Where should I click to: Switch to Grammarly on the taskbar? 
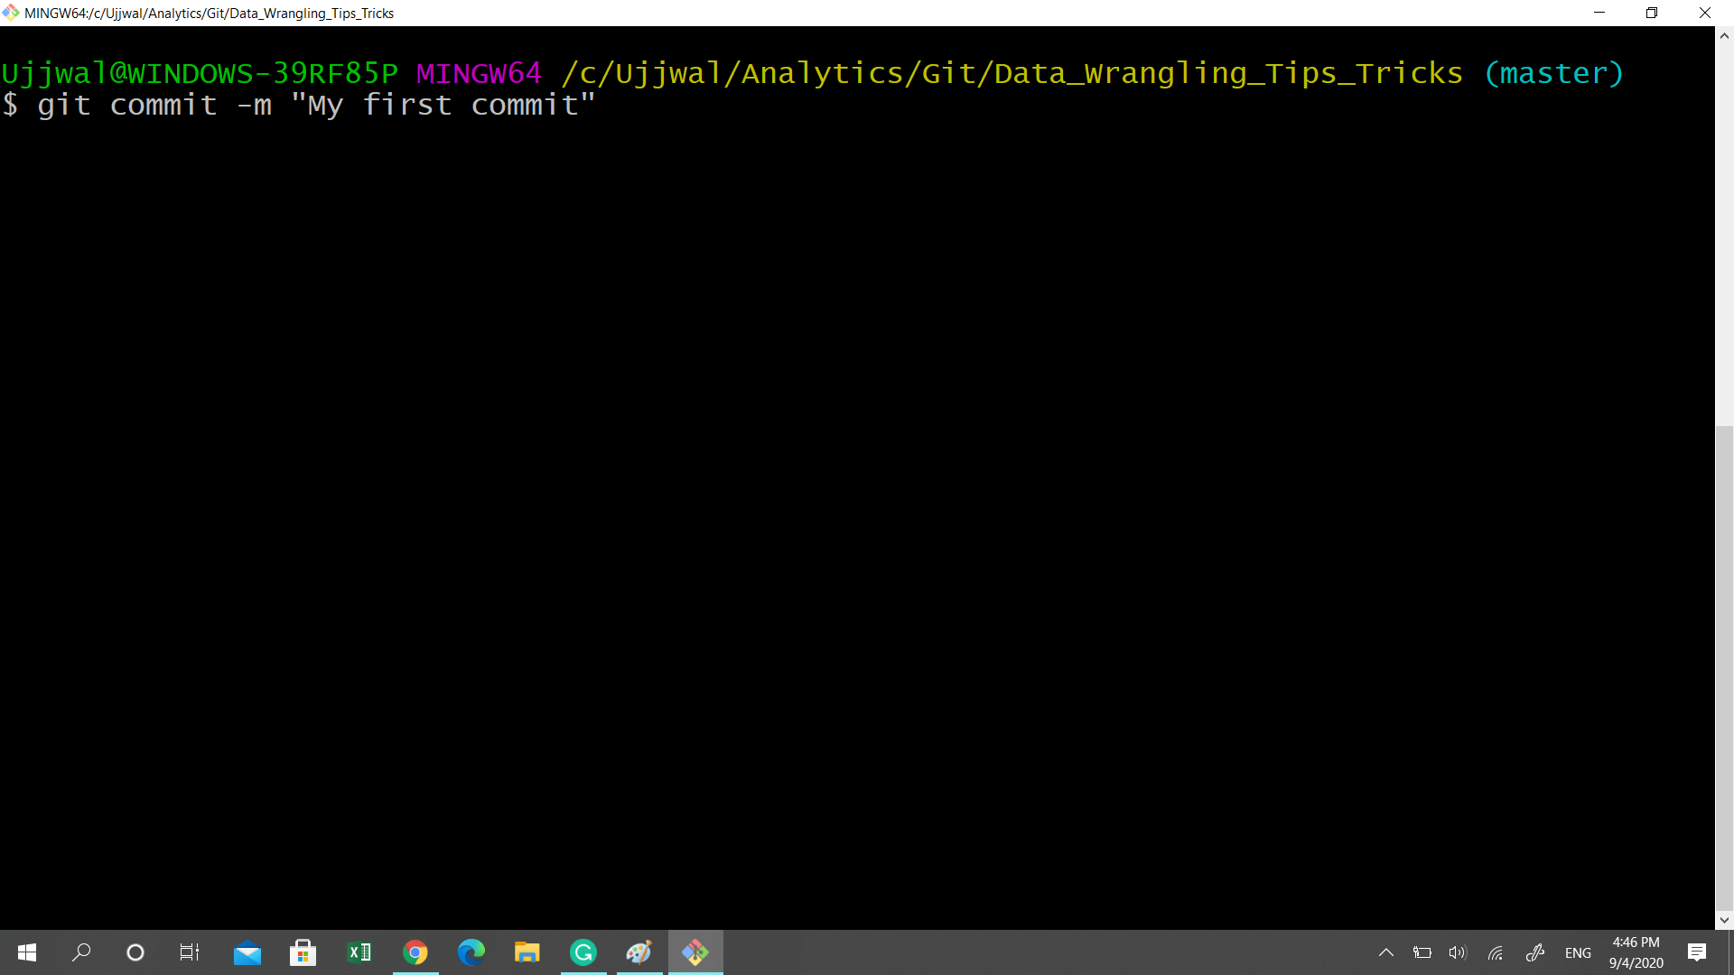pos(583,952)
